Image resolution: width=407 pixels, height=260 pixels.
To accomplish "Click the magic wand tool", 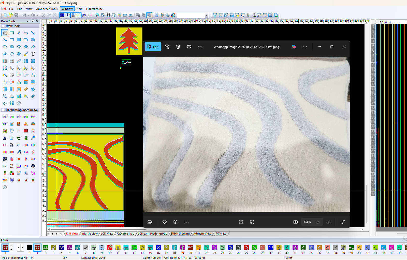I will [26, 96].
